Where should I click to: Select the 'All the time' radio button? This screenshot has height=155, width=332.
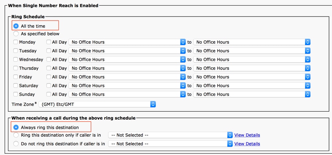pyautogui.click(x=16, y=26)
